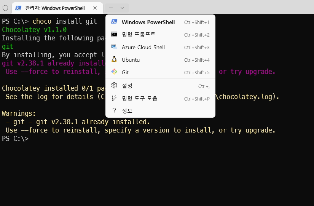The height and width of the screenshot is (206, 314).
Task: Click the Git diamond icon
Action: 114,72
